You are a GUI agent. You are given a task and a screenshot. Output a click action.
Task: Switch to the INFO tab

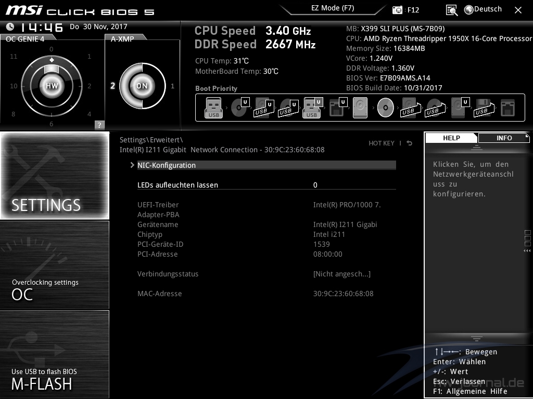point(504,138)
